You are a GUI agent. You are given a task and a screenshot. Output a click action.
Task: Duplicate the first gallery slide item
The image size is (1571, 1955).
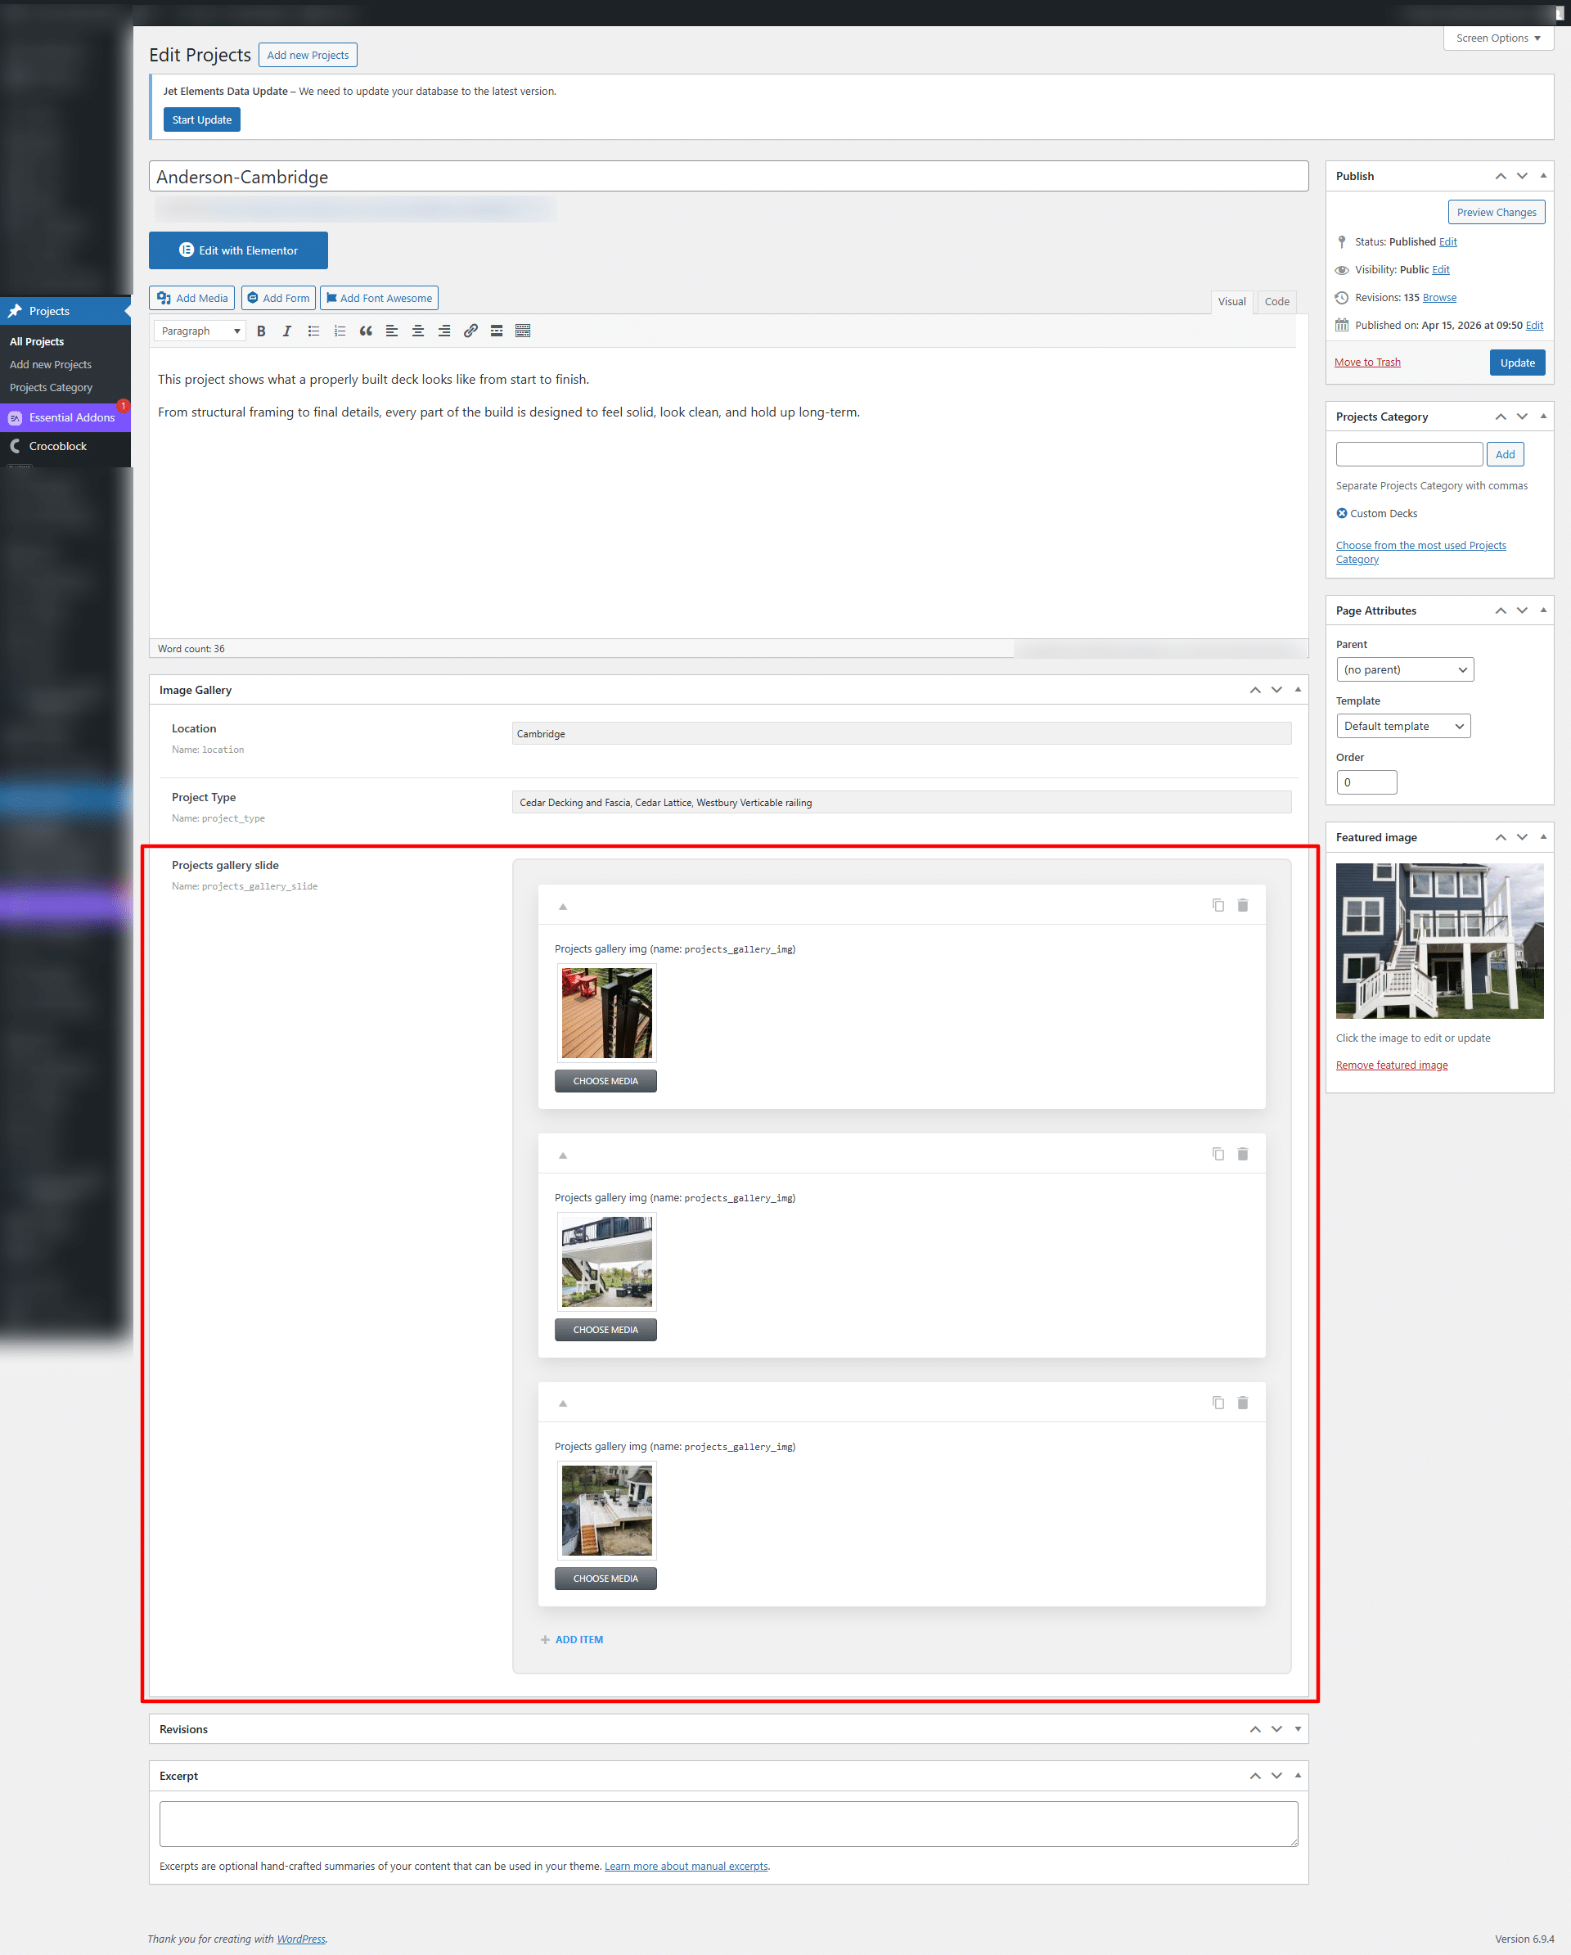click(x=1218, y=904)
